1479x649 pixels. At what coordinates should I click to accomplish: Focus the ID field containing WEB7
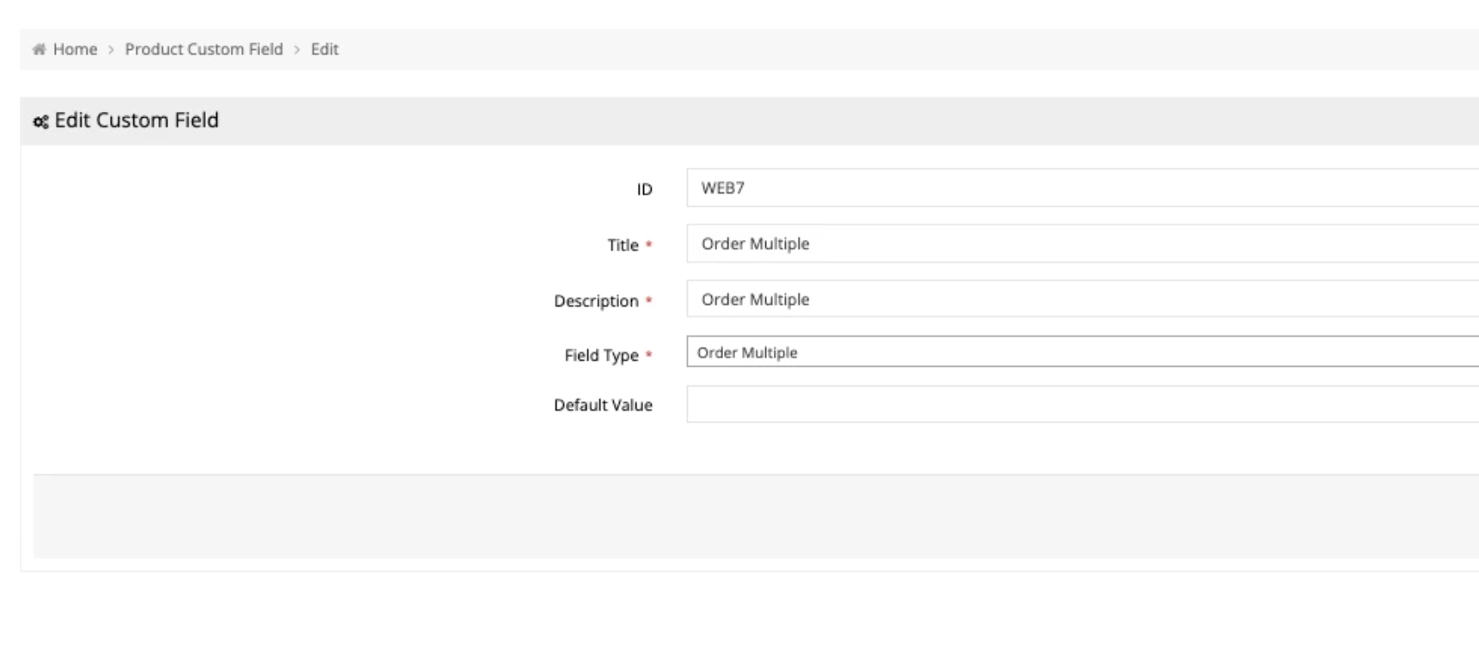pyautogui.click(x=1081, y=188)
